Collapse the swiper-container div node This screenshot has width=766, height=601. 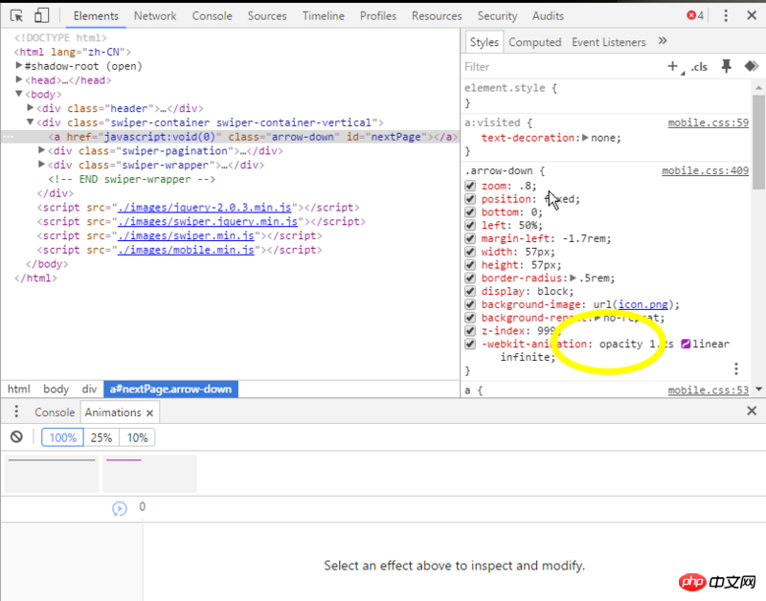[31, 122]
